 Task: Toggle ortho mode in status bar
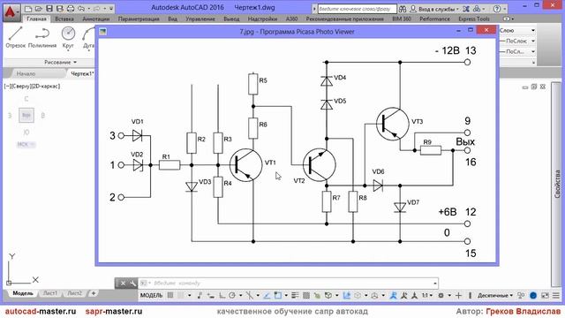[x=222, y=295]
